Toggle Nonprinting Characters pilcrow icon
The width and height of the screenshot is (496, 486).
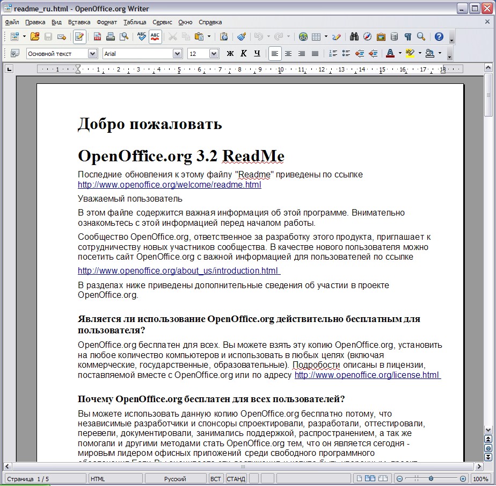coord(408,37)
